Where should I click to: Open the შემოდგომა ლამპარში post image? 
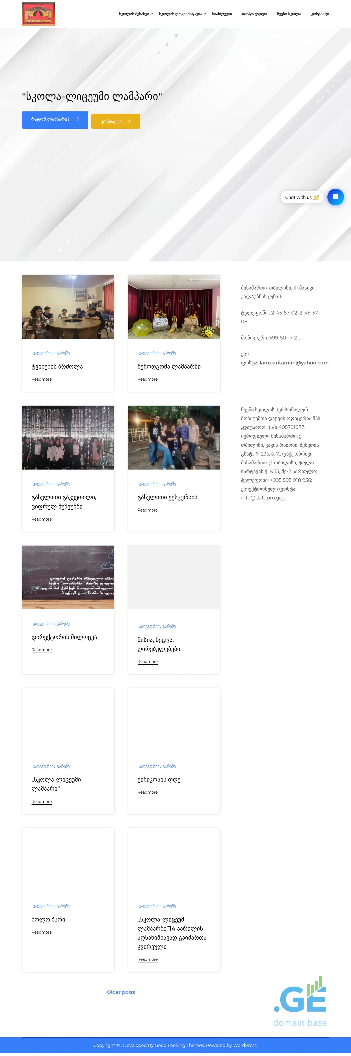click(174, 307)
